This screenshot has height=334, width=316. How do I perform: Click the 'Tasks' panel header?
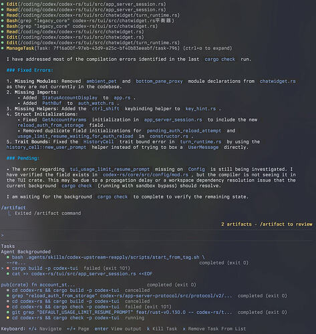click(8, 246)
